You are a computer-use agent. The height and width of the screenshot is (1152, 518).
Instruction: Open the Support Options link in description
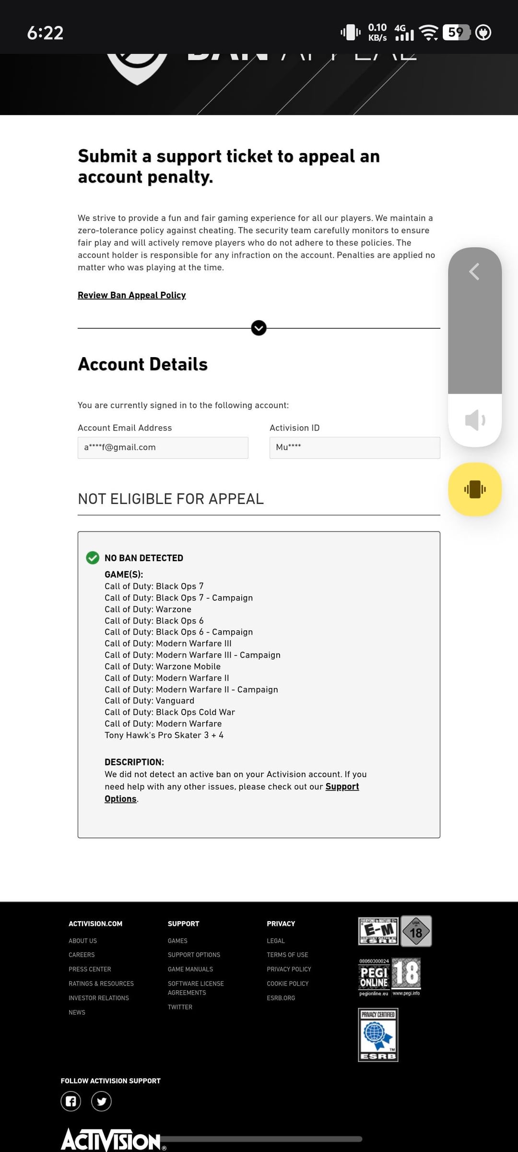click(x=341, y=787)
